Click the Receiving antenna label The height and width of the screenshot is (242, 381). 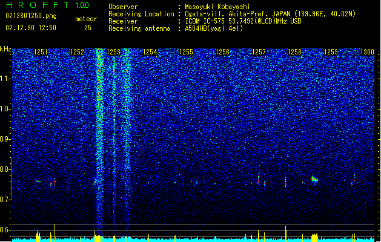tap(139, 28)
